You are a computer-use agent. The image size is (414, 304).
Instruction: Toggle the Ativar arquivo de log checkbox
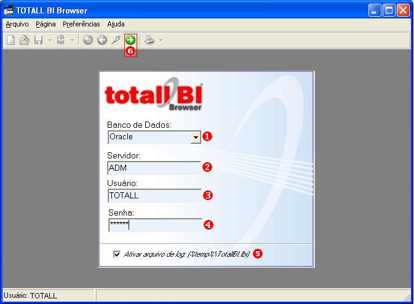click(117, 254)
